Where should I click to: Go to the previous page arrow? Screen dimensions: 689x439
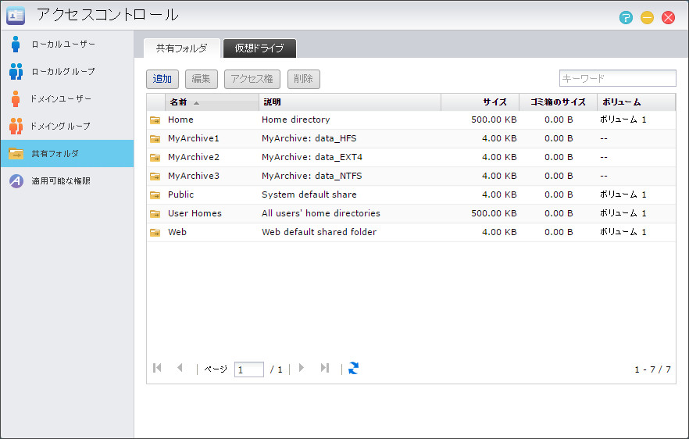pos(180,368)
